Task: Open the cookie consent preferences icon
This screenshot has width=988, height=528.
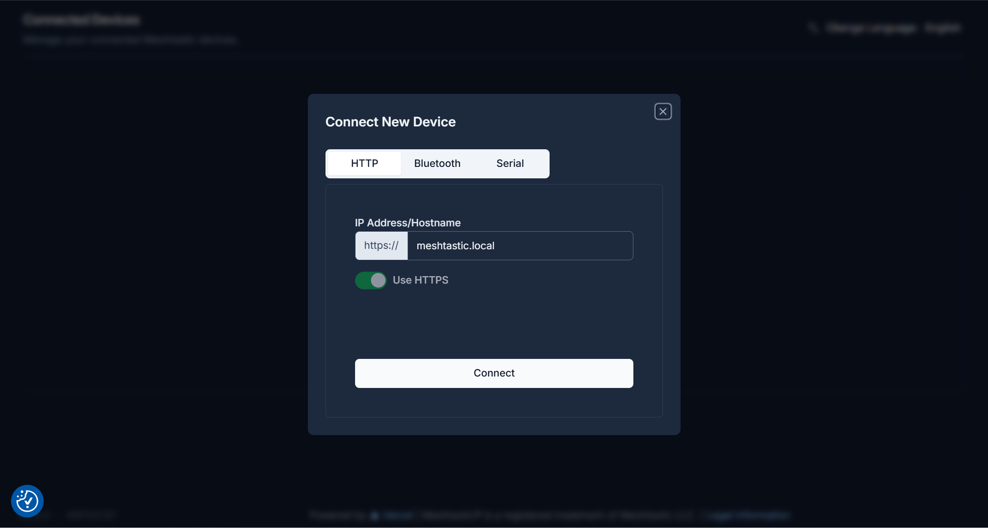Action: 27,501
